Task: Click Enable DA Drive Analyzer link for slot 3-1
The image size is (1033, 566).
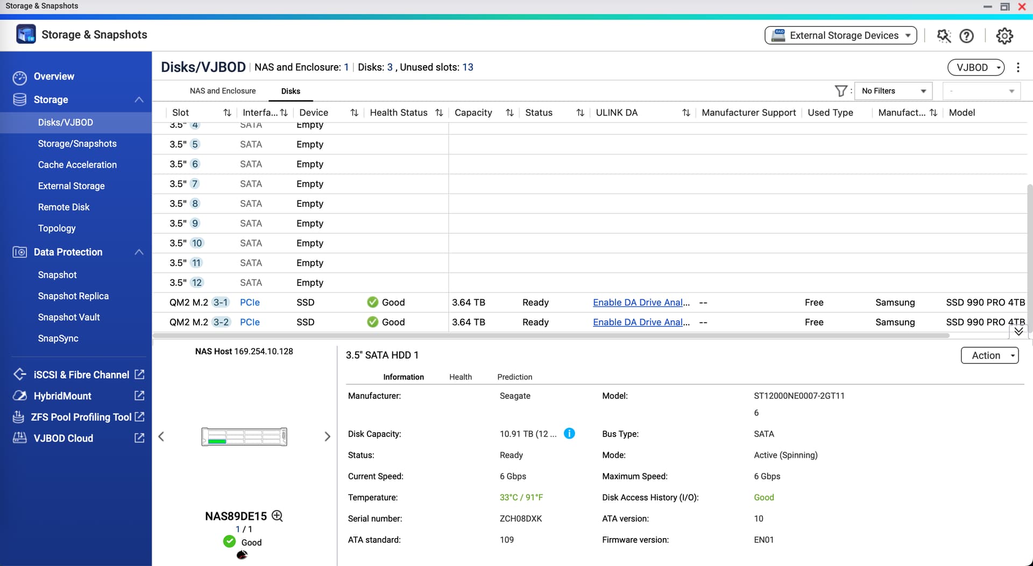Action: pyautogui.click(x=641, y=302)
